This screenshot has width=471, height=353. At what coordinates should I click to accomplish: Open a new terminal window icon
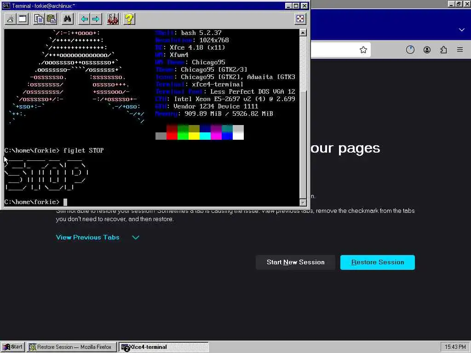23,19
